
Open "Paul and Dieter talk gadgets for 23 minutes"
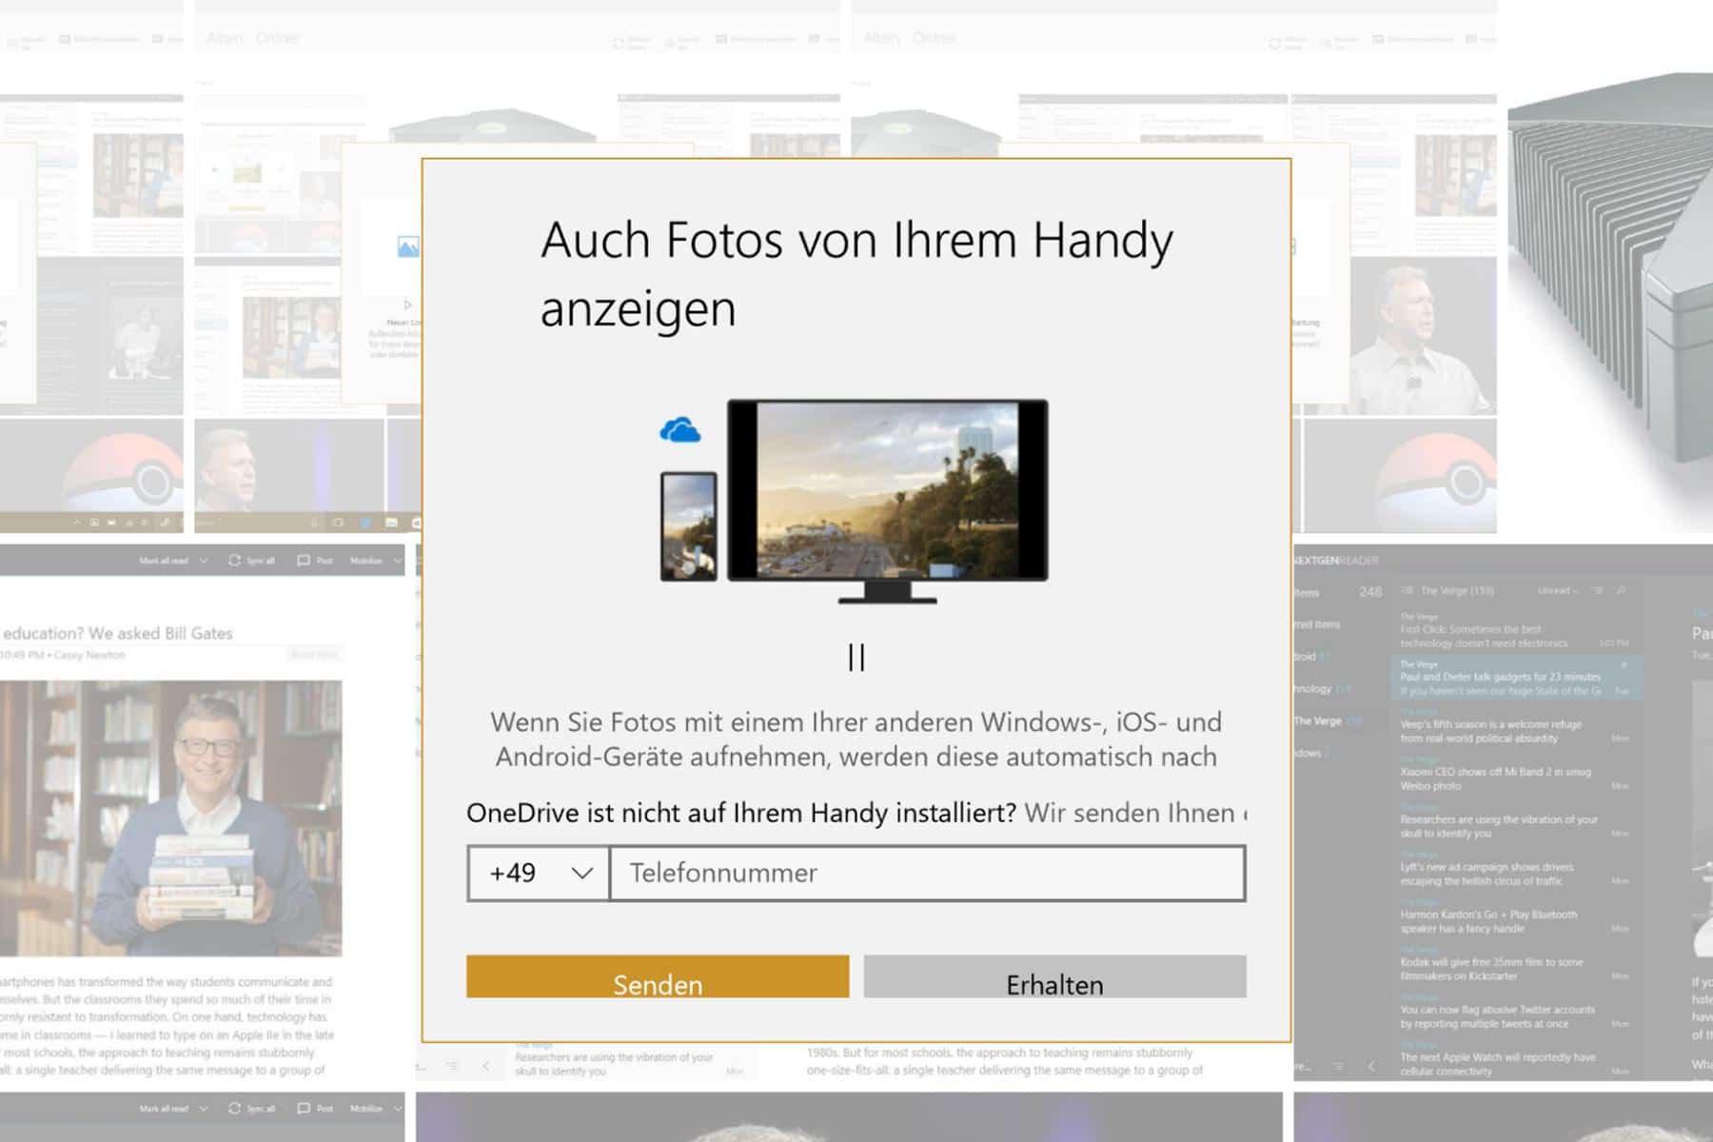pyautogui.click(x=1517, y=678)
